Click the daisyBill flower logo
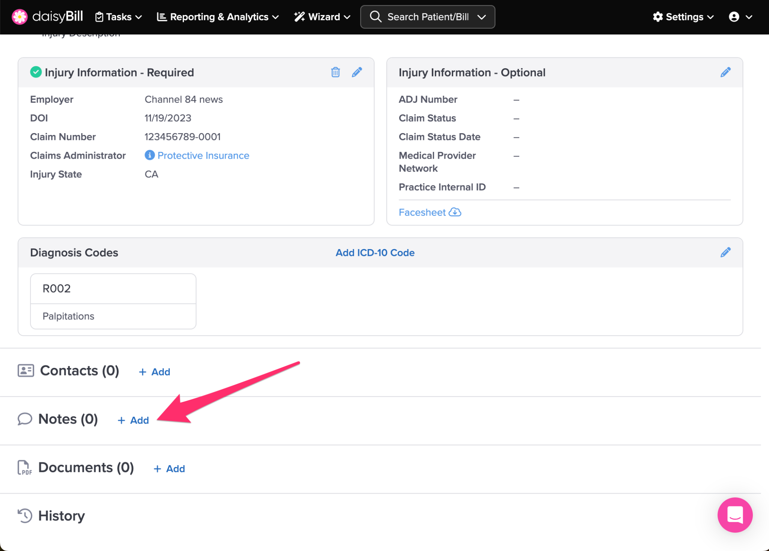The width and height of the screenshot is (769, 551). click(20, 17)
